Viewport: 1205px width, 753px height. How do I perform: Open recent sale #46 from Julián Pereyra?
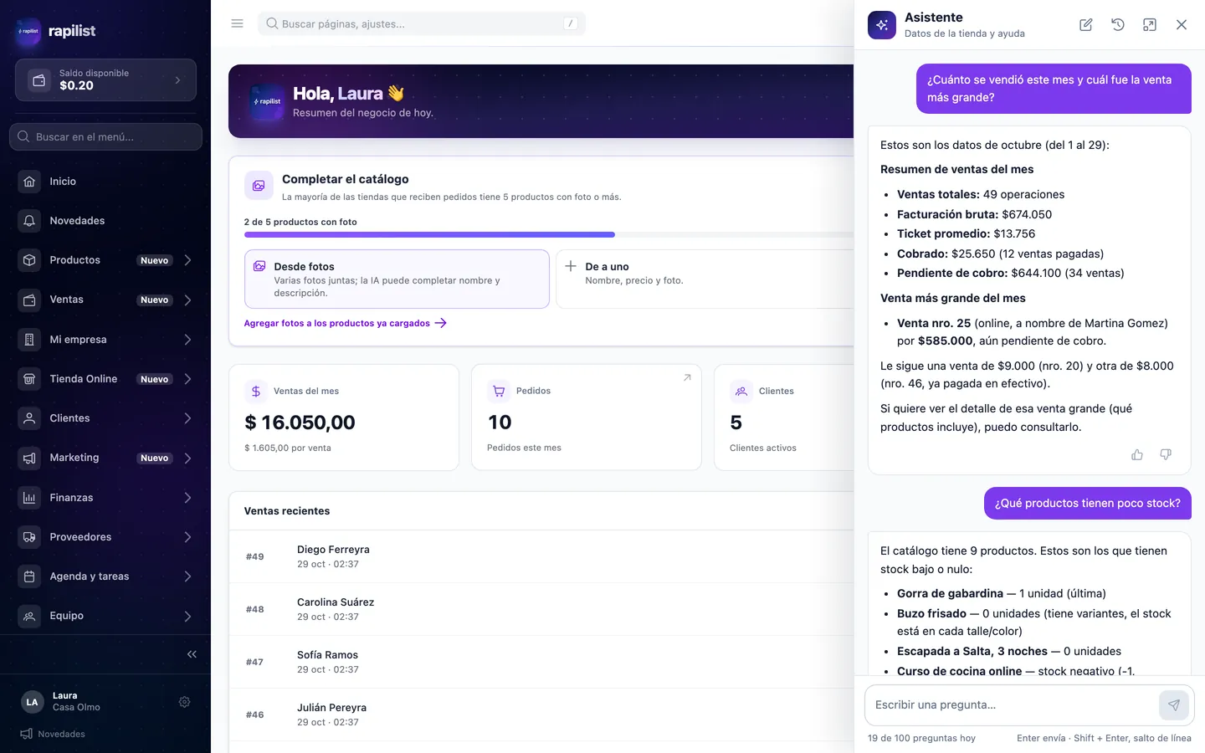(x=541, y=715)
